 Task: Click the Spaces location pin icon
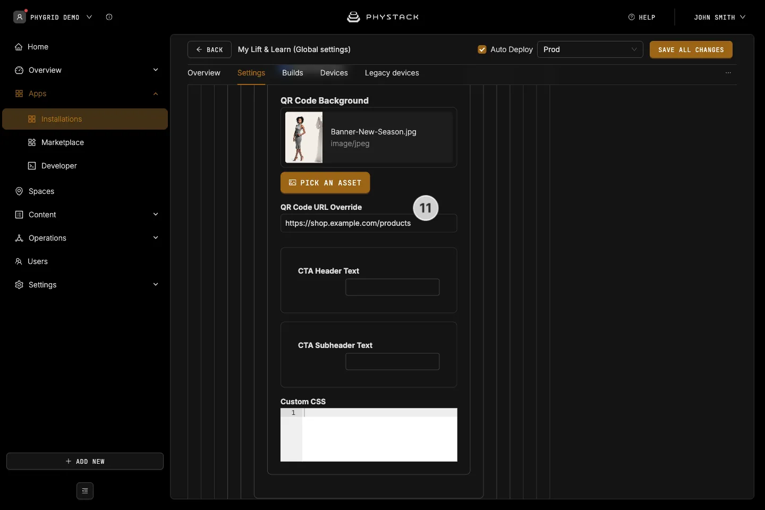coord(19,191)
